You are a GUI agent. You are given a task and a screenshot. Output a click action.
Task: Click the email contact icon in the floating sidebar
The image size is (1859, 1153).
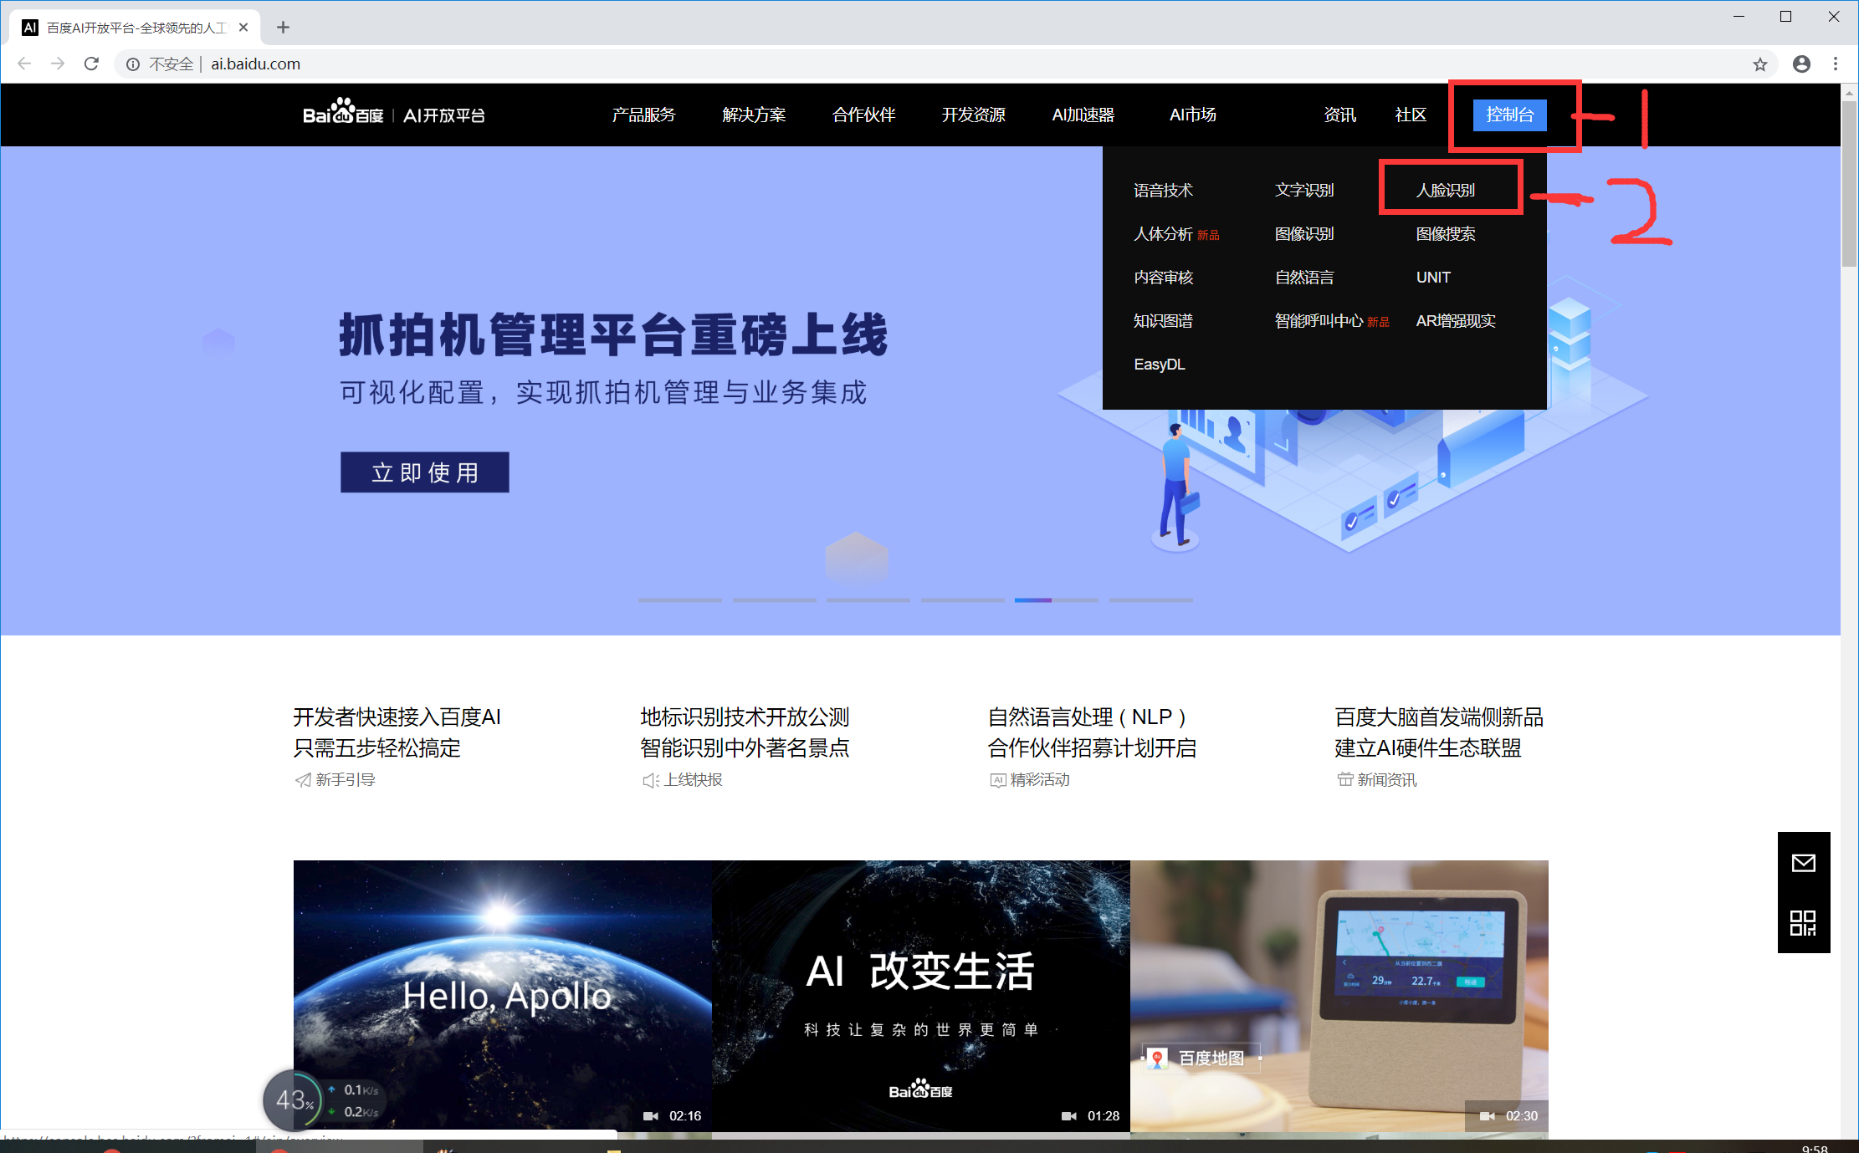click(1804, 864)
